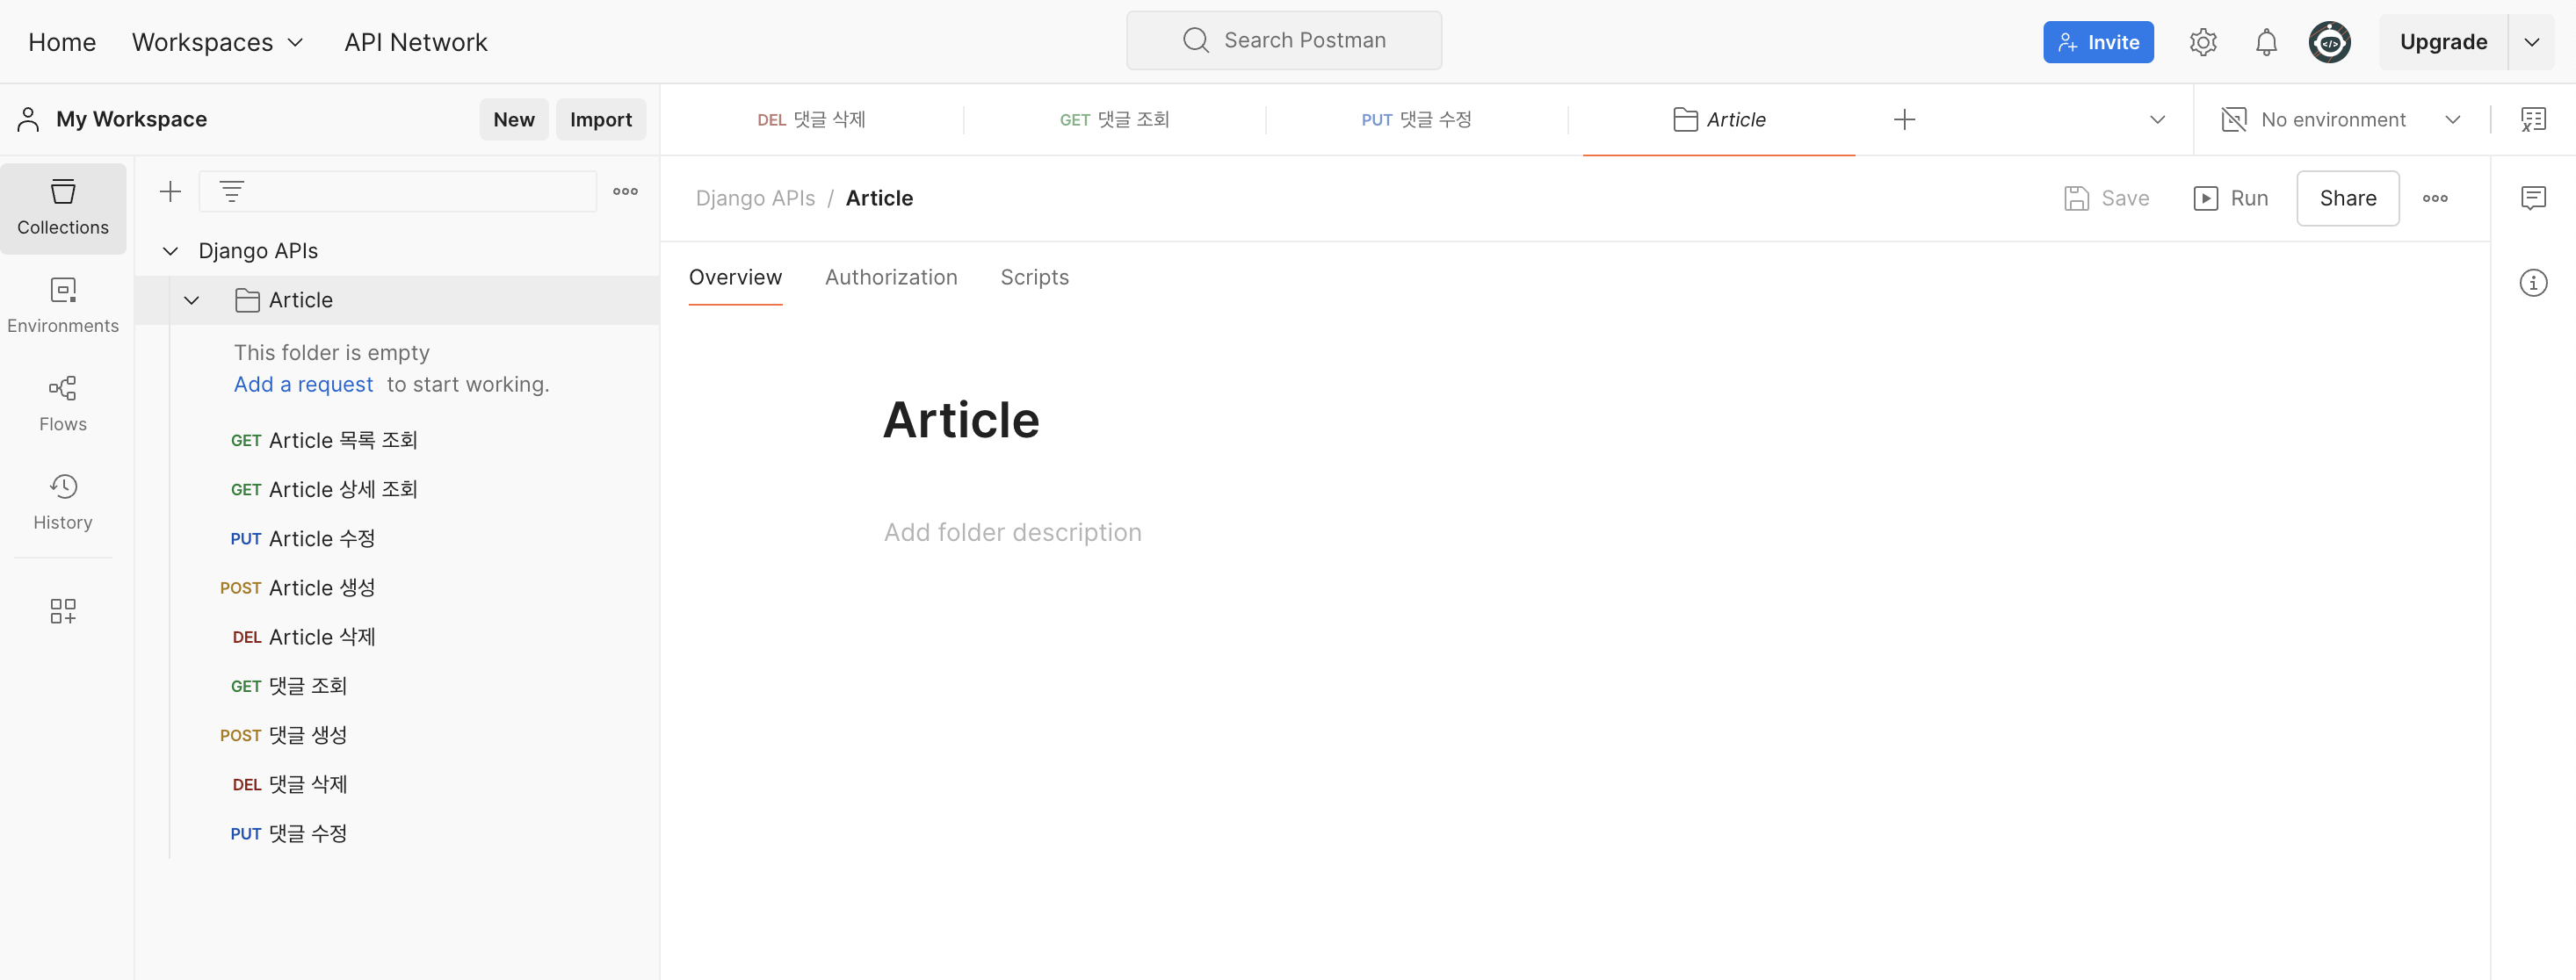Click the Invite button
Viewport: 2576px width, 980px height.
[2098, 42]
